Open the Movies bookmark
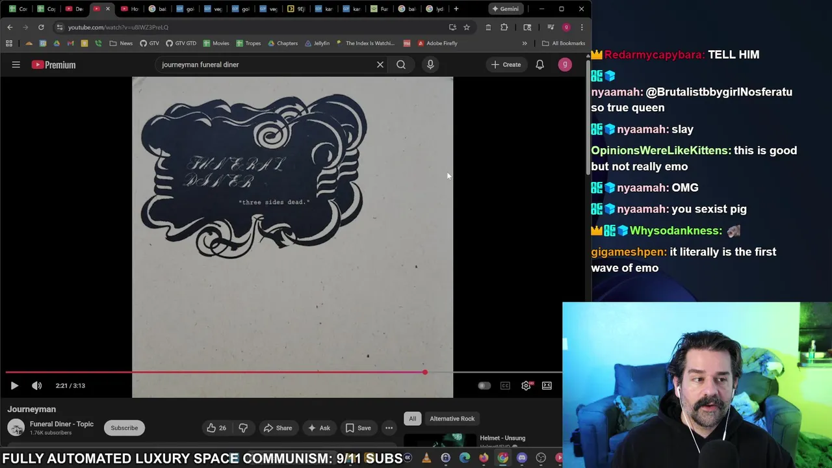 point(216,44)
